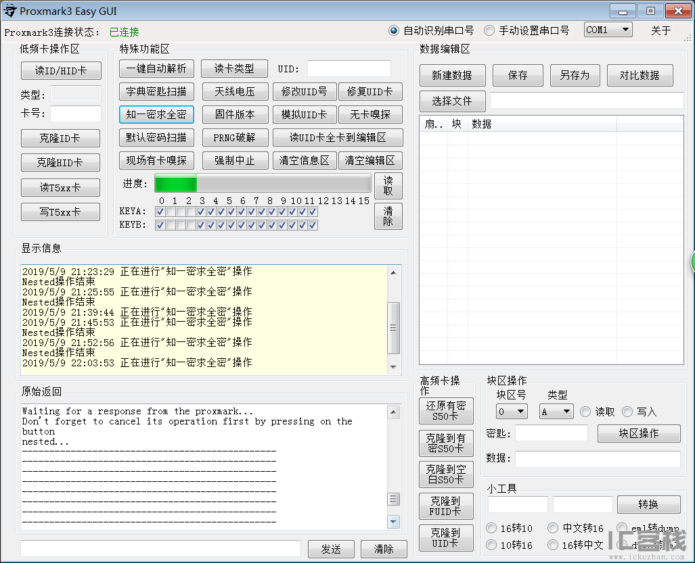Click the 清除 button beside key checkboxes
The height and width of the screenshot is (563, 695).
[388, 216]
